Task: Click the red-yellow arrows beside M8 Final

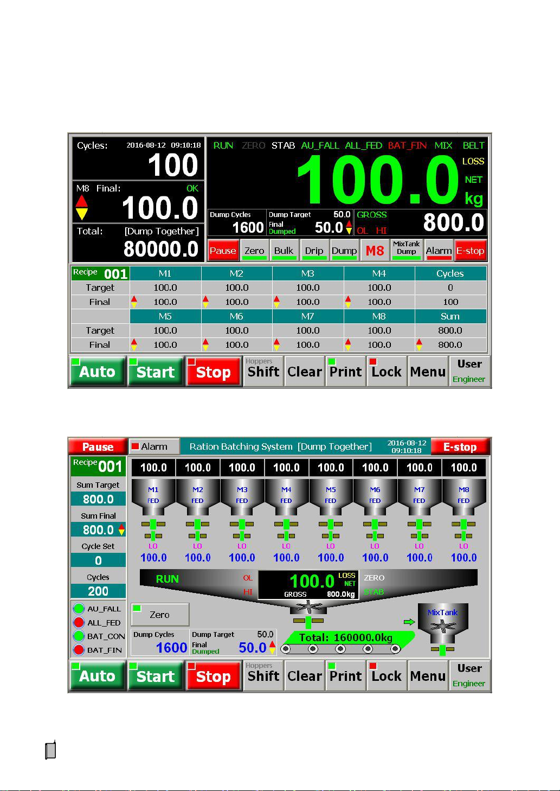Action: click(x=81, y=207)
